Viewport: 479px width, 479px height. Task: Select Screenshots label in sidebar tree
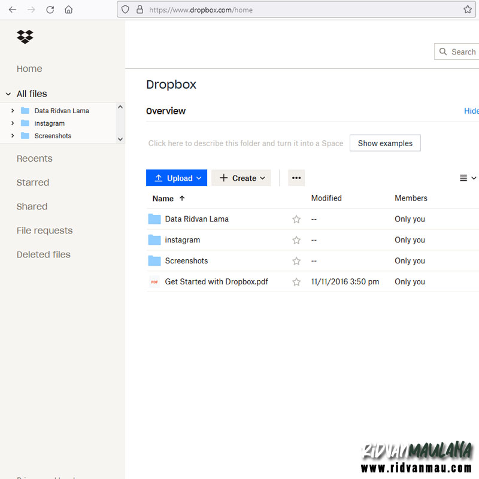click(53, 136)
